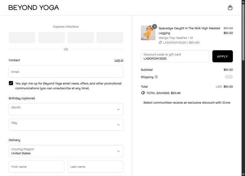Click the Delivery heading

click(x=15, y=140)
